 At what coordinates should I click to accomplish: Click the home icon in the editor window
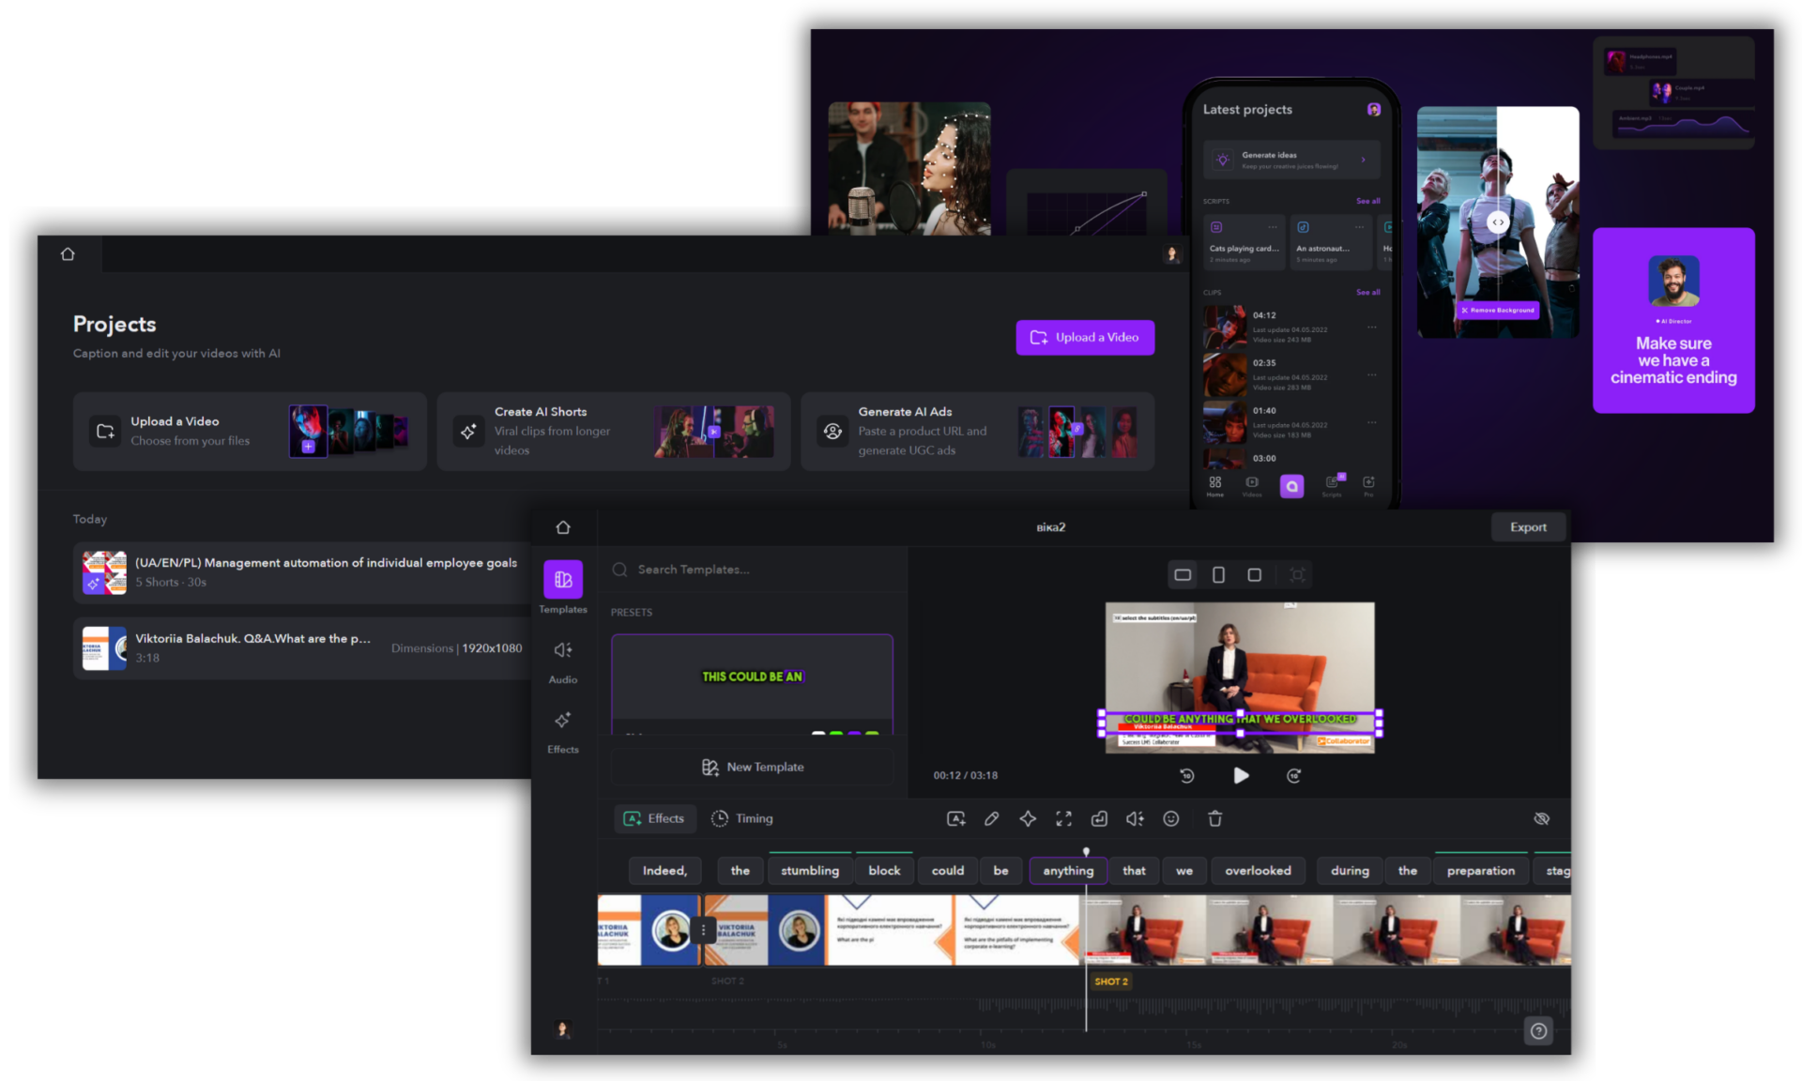pos(563,527)
